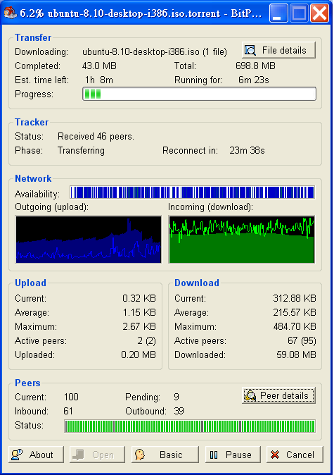Click download average 215.57 KB

[x=295, y=312]
